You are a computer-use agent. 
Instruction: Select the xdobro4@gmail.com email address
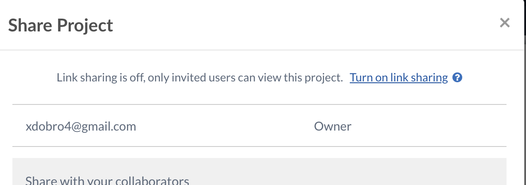pyautogui.click(x=81, y=127)
